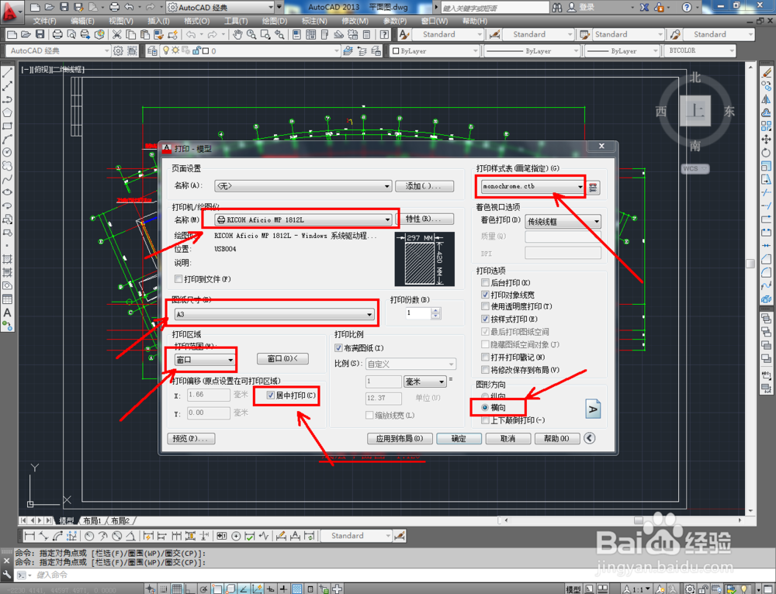Click the Save icon in the Standard toolbar
This screenshot has width=776, height=594.
coord(40,34)
